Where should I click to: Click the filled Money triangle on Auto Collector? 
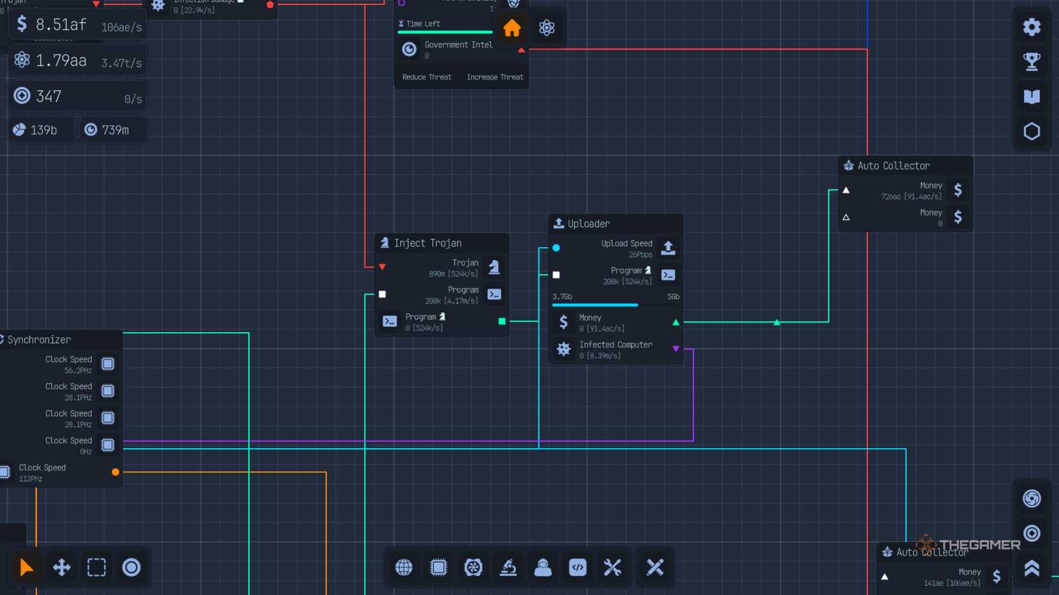tap(846, 190)
